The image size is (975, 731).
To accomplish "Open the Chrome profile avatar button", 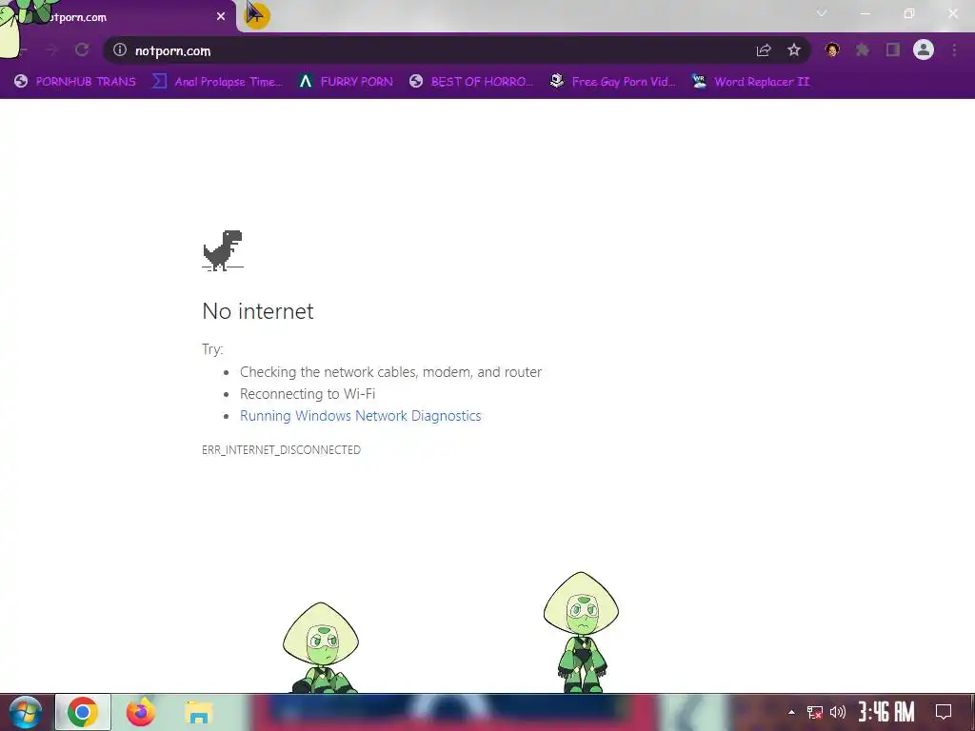I will pos(924,49).
